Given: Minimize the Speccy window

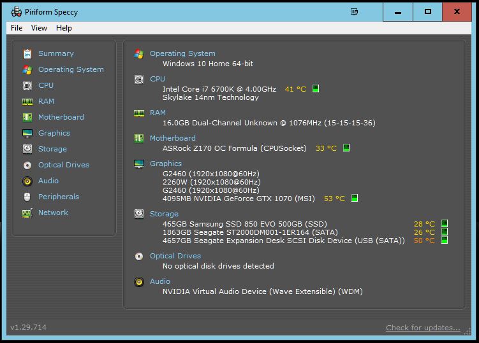Looking at the screenshot, I should (398, 12).
